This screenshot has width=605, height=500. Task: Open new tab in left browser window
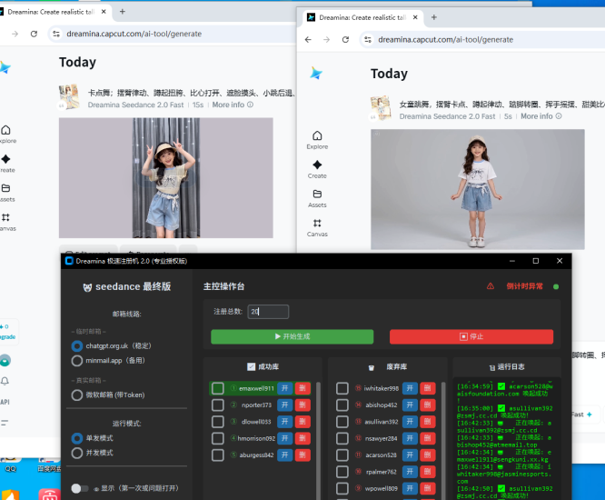click(123, 12)
